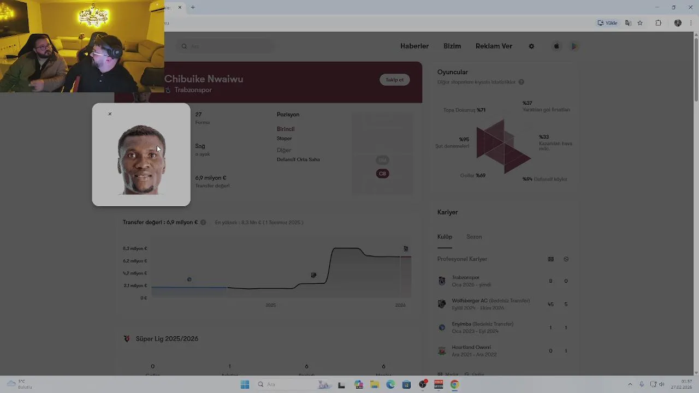Open Microsoft Edge from taskbar

[x=390, y=385]
